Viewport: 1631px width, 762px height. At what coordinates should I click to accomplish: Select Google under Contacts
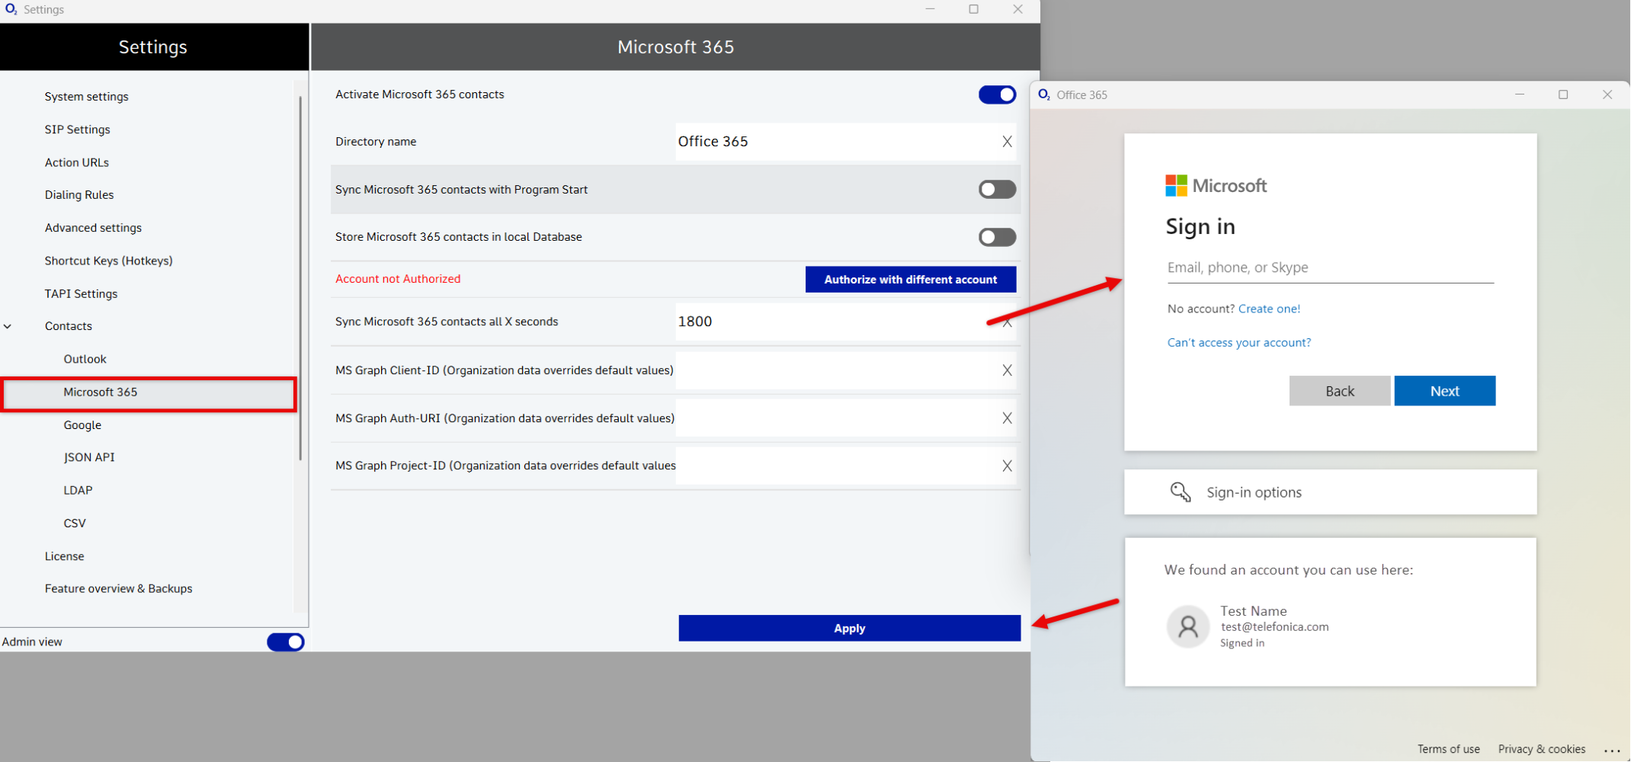(82, 425)
